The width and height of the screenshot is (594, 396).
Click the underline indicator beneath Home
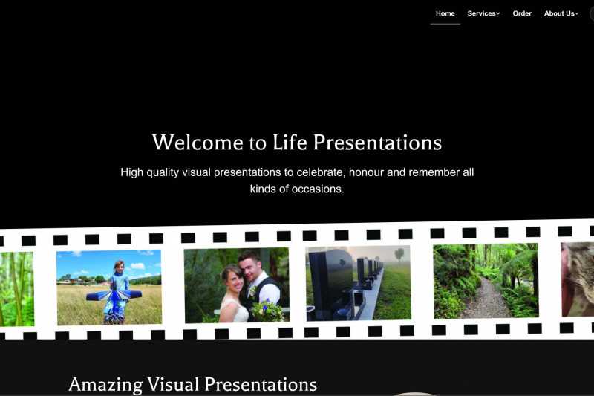pyautogui.click(x=445, y=24)
